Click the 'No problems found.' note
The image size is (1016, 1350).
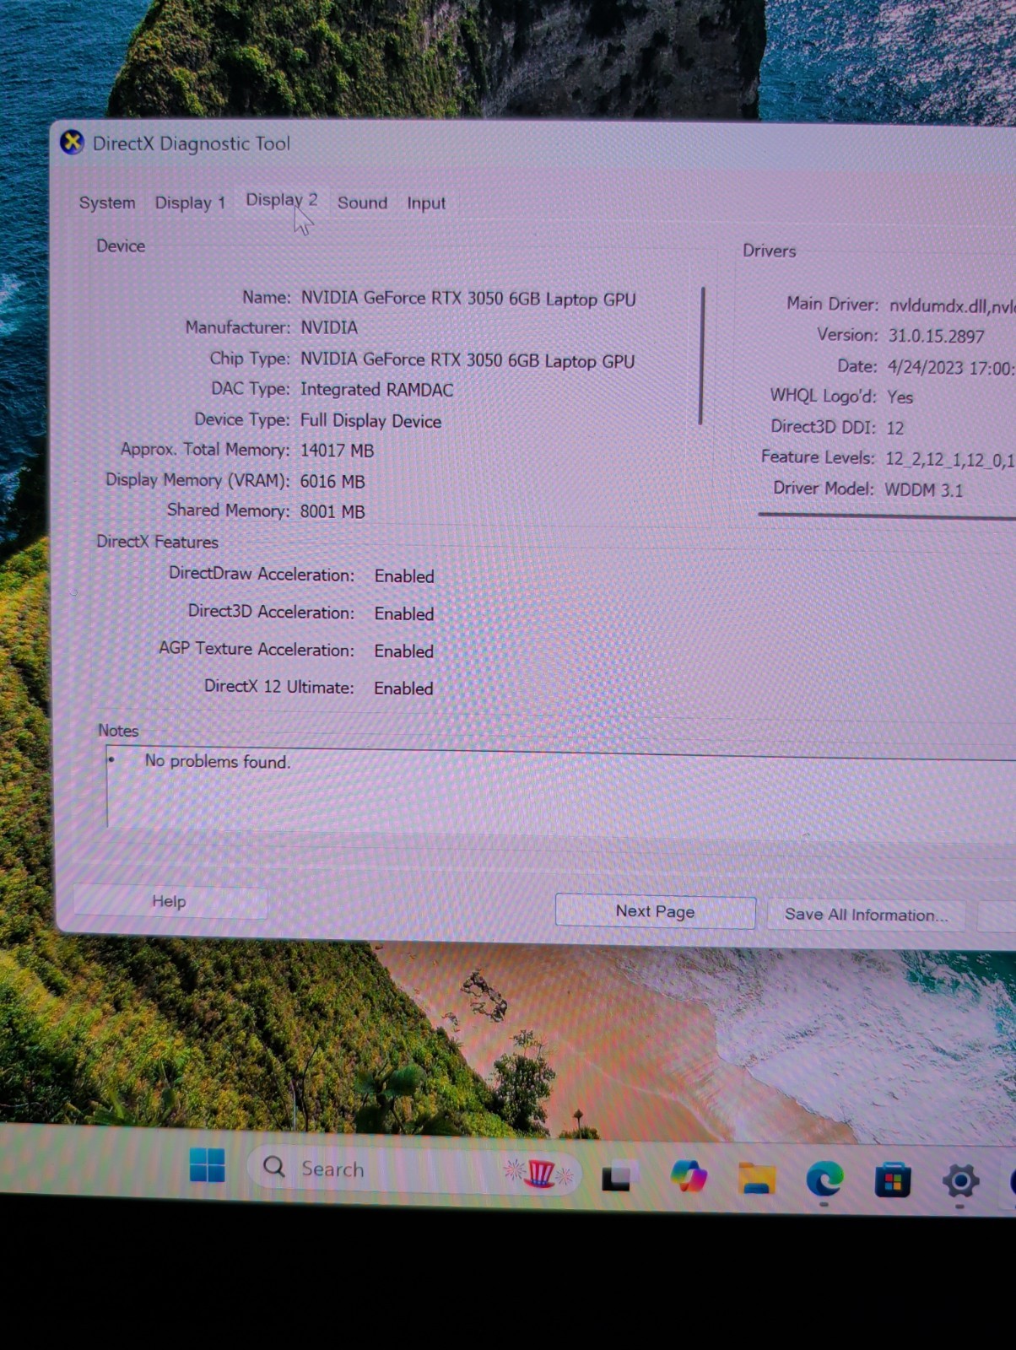pos(218,761)
